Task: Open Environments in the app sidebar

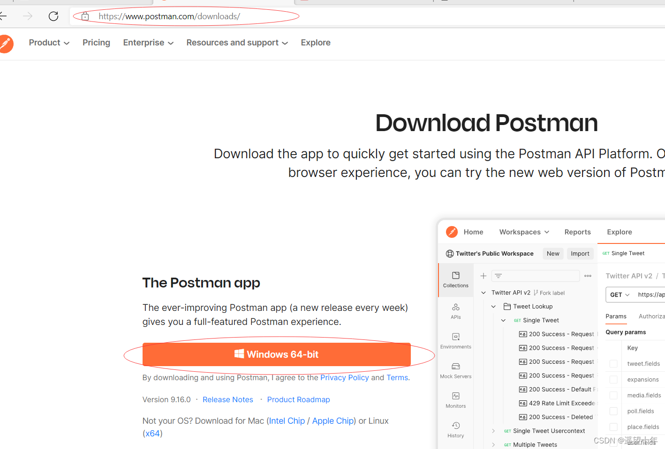Action: tap(456, 341)
